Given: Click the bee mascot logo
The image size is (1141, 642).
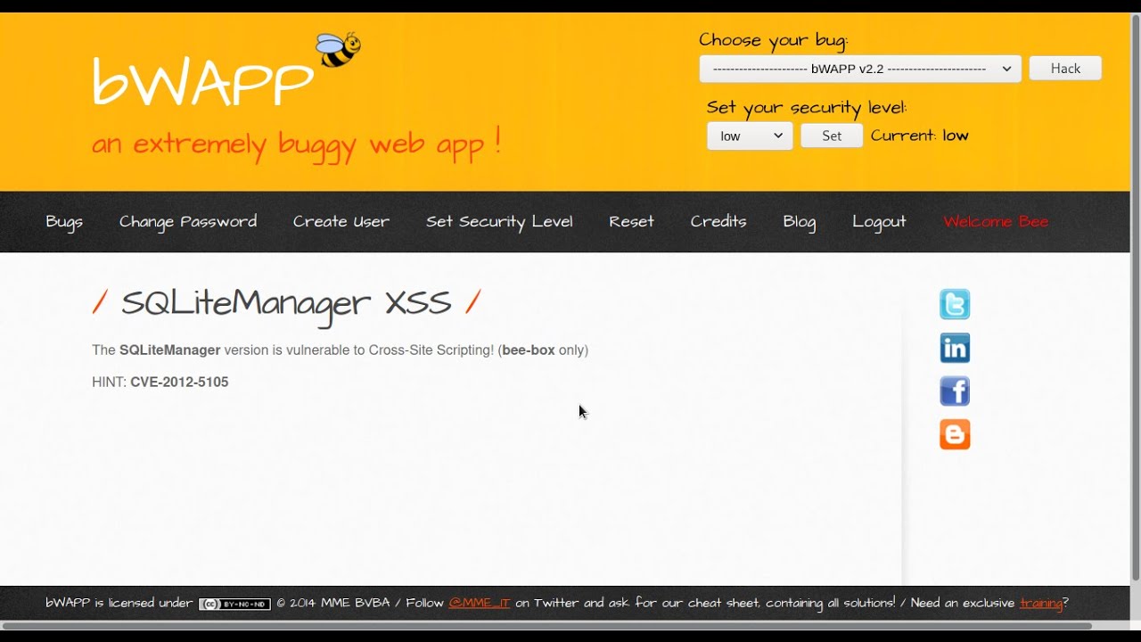Looking at the screenshot, I should (338, 49).
